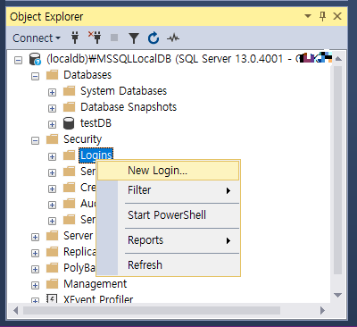The height and width of the screenshot is (327, 357).
Task: Click the XEvent Profiler icon
Action: 52,298
